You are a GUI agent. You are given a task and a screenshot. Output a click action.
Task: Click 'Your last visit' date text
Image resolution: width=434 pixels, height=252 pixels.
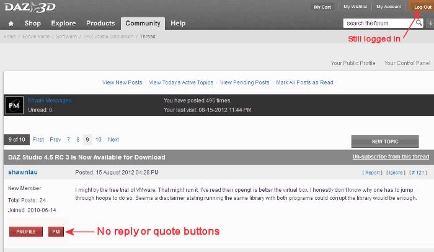[207, 110]
